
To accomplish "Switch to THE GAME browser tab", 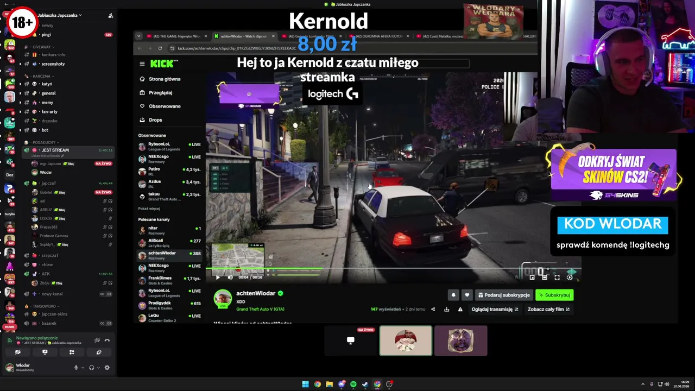I will [x=177, y=36].
